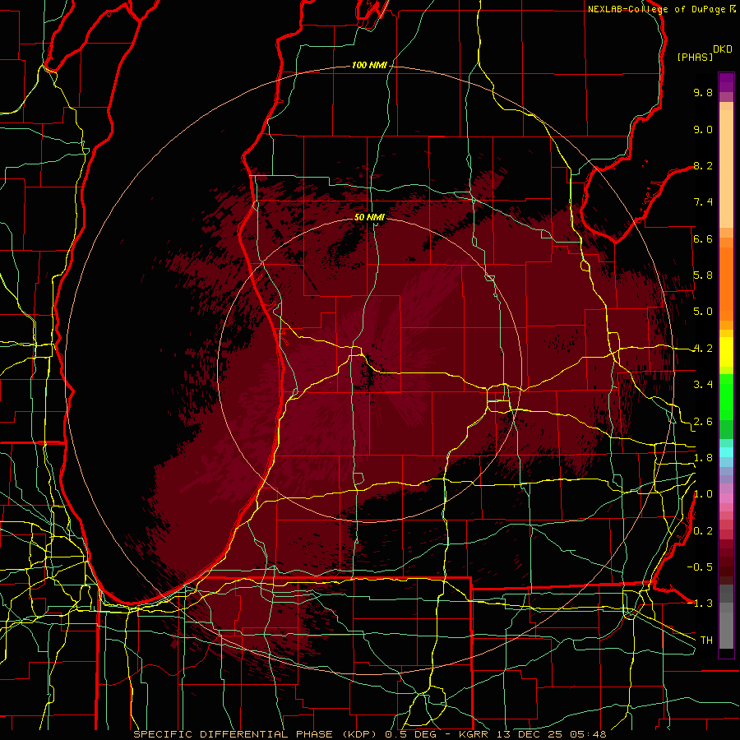Click the 4.2 legend value

(703, 349)
